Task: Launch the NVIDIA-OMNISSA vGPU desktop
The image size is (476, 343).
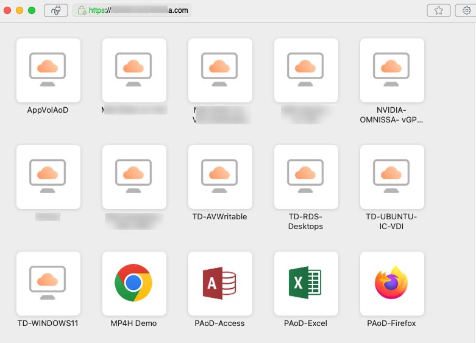Action: point(392,70)
